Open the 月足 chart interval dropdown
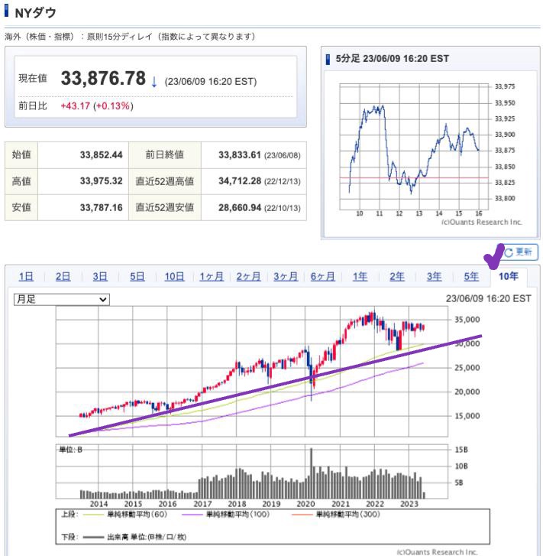Screen dimensions: 543x556 (x=62, y=300)
